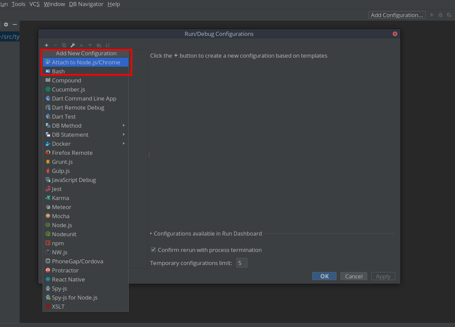The width and height of the screenshot is (455, 327).
Task: Click the Copy Configuration icon
Action: (64, 45)
